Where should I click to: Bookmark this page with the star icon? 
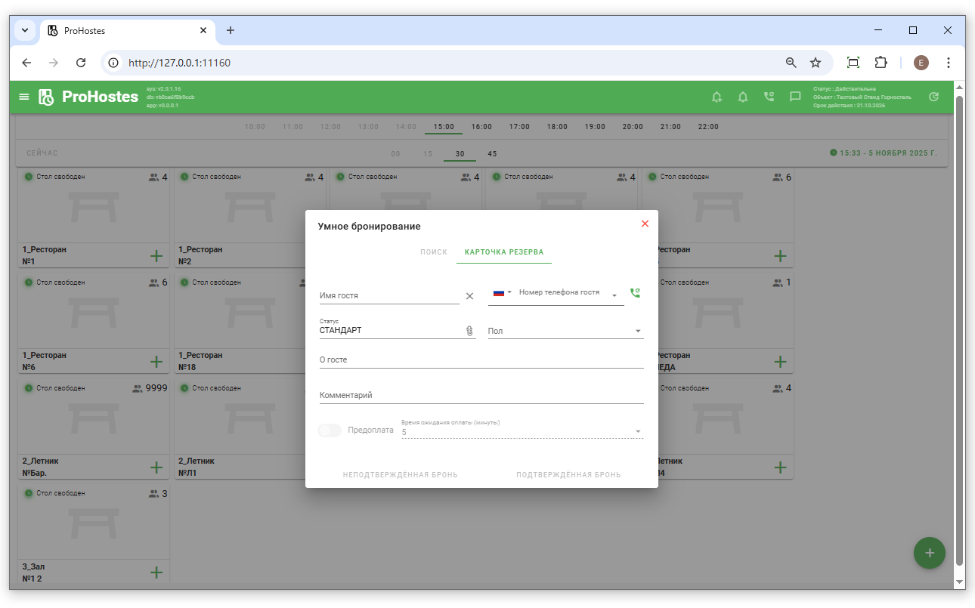click(816, 63)
